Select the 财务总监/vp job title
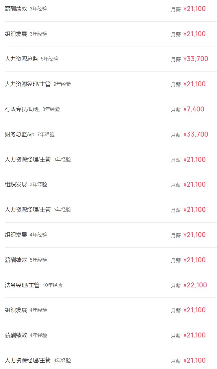 pyautogui.click(x=19, y=135)
